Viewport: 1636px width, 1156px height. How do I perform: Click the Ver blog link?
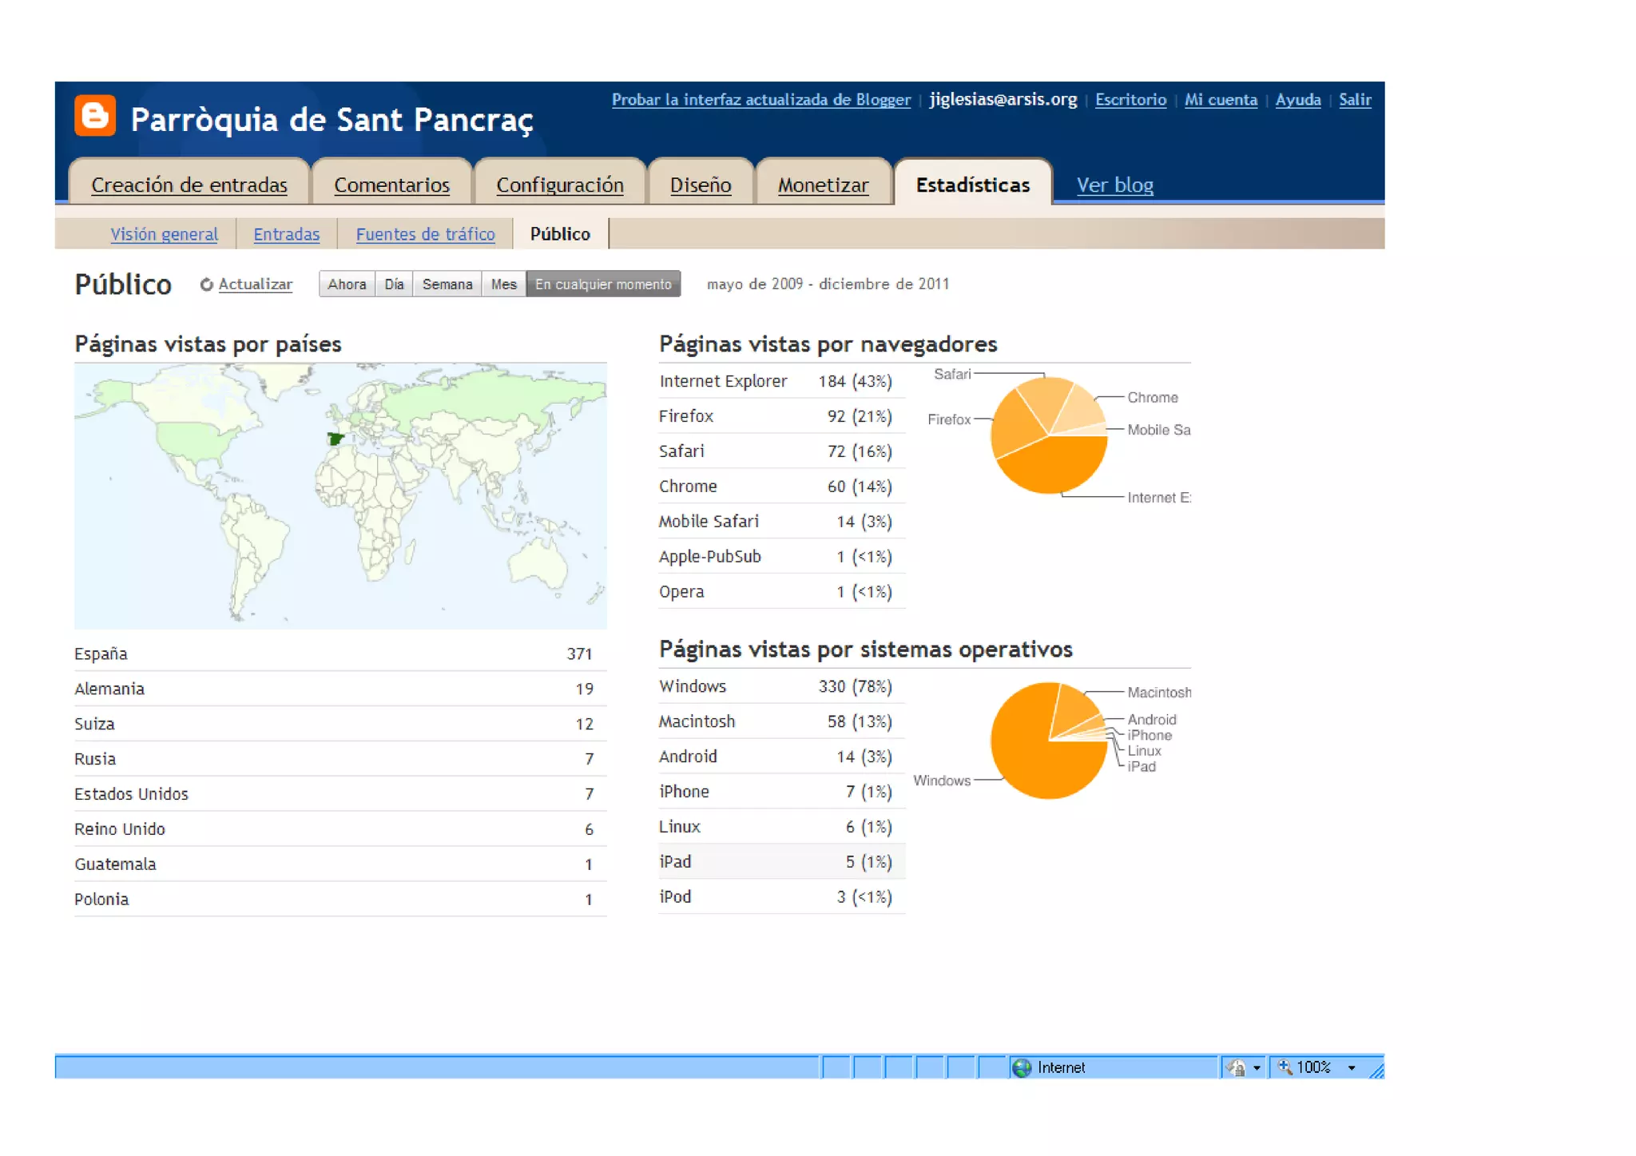coord(1114,185)
